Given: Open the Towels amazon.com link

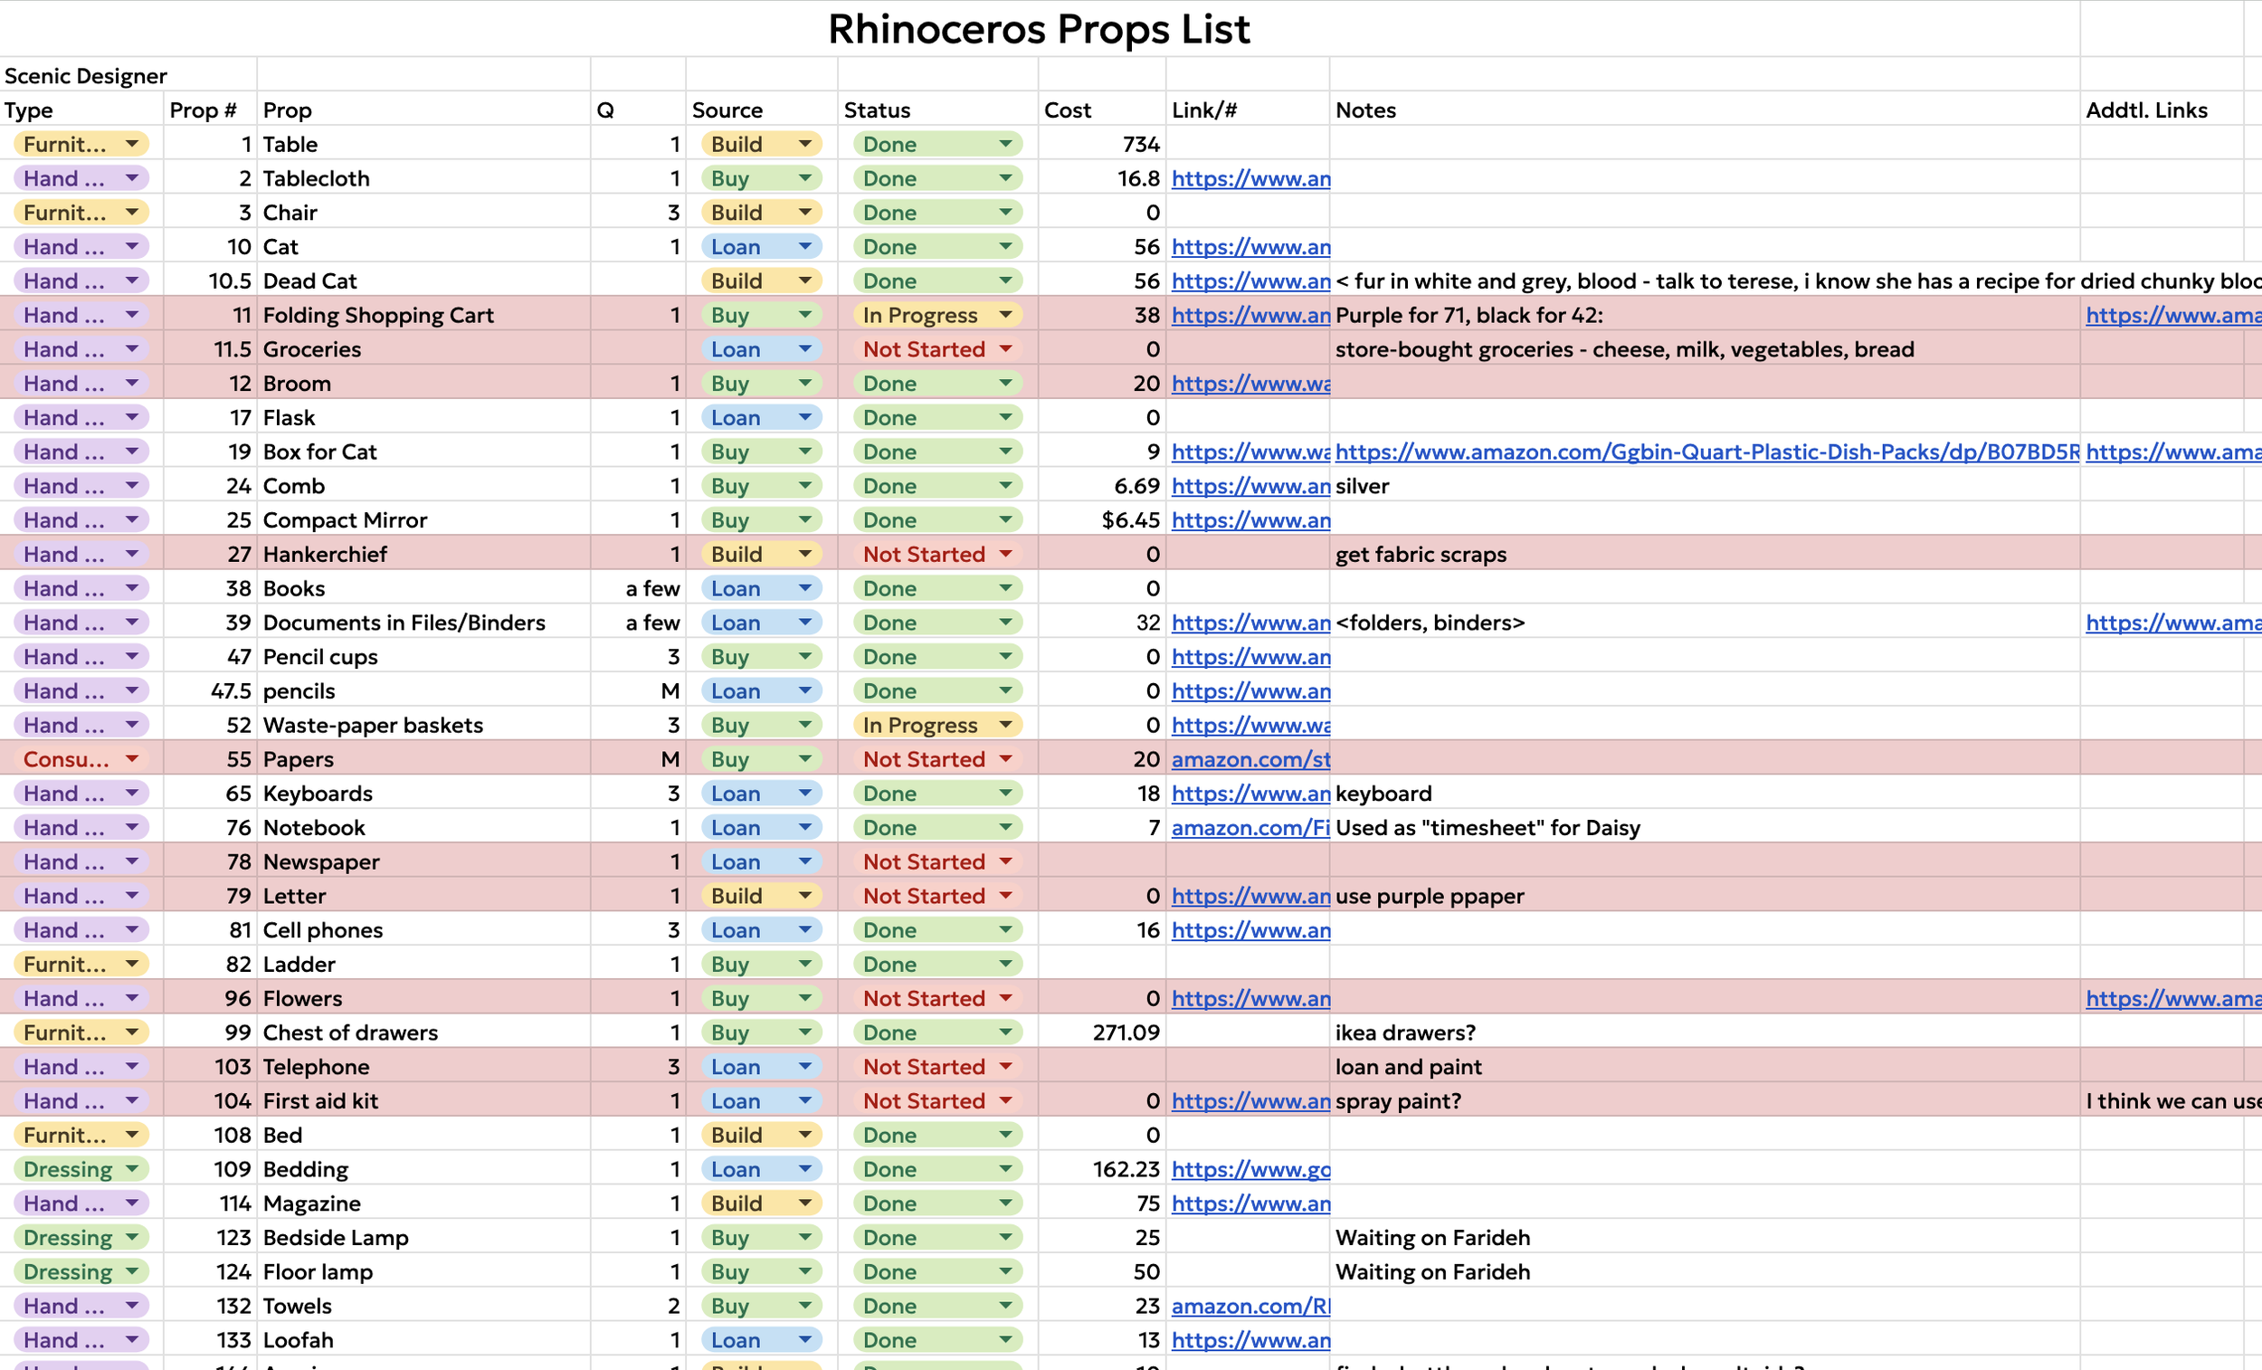Looking at the screenshot, I should (1250, 1306).
